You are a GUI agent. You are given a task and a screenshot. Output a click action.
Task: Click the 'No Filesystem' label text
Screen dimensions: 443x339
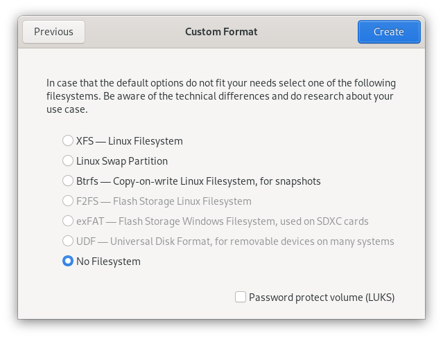[108, 262]
